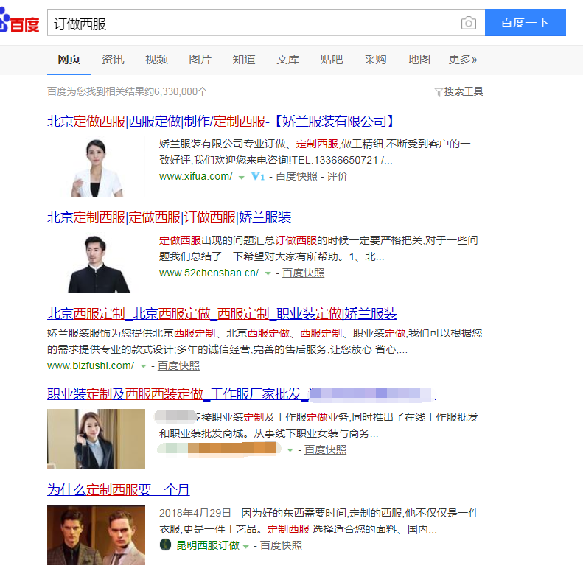Open 百度快照 for the xifua.com result

tap(296, 176)
